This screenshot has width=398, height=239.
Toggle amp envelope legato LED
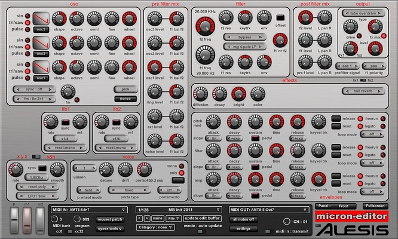pyautogui.click(x=383, y=183)
